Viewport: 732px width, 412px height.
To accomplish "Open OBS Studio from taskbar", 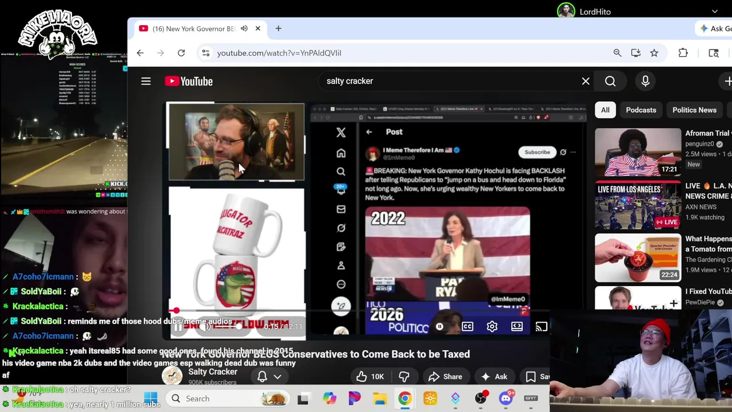I will coord(480,398).
